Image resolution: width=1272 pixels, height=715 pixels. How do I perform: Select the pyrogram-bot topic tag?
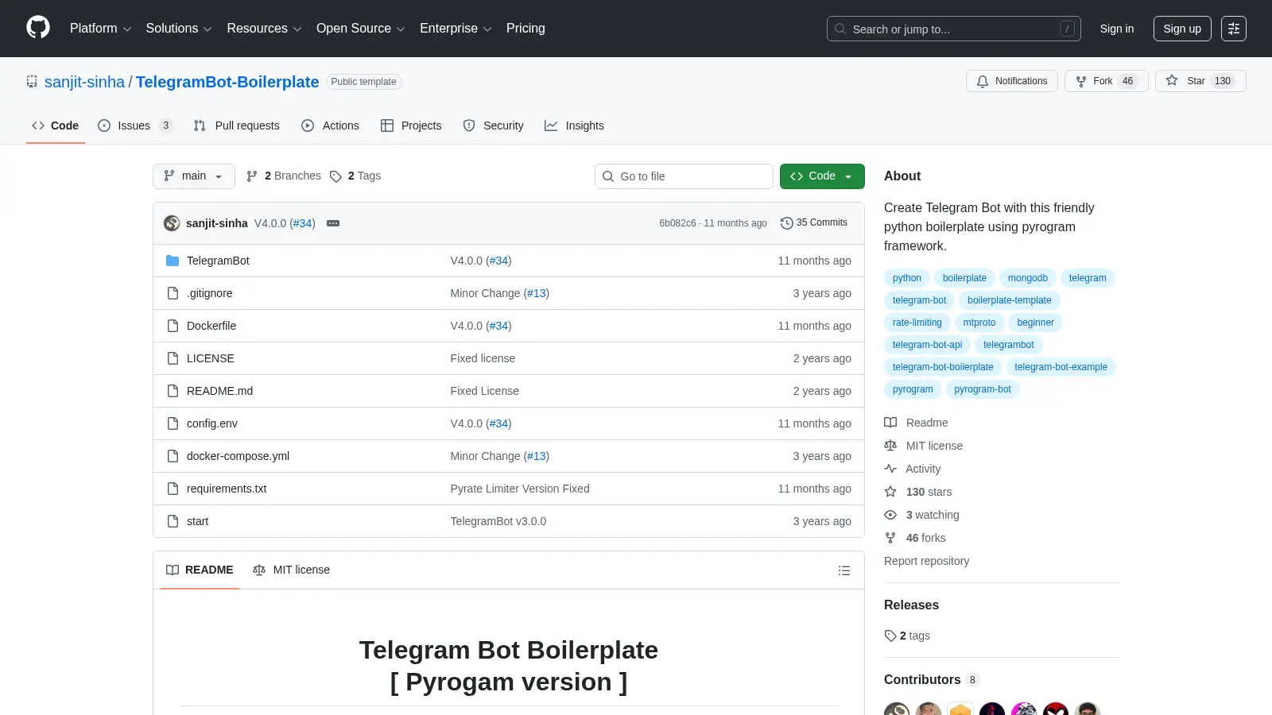pyautogui.click(x=983, y=389)
